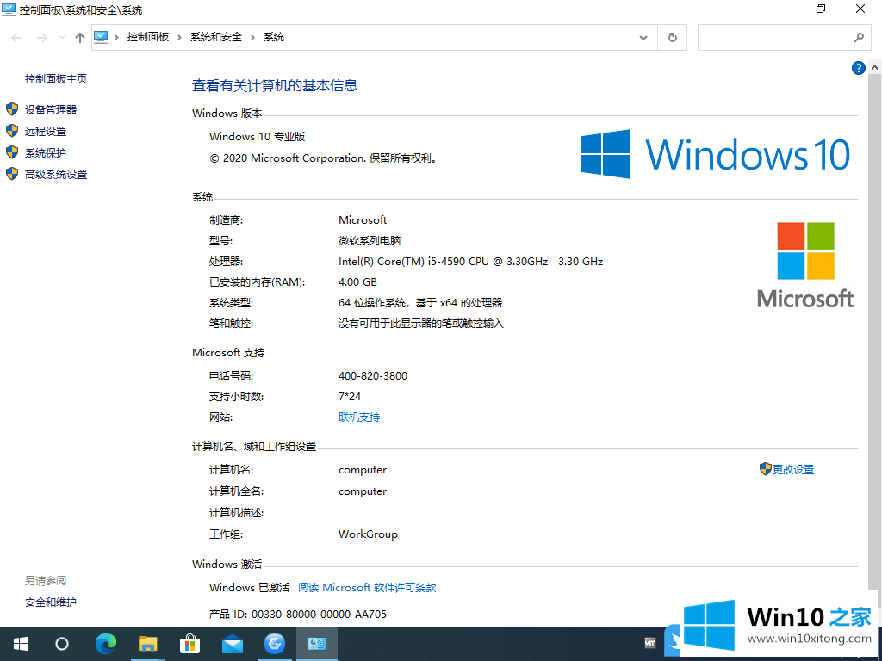Click the 微软系列电脑 model value
Viewport: 882px width, 661px height.
tap(370, 241)
